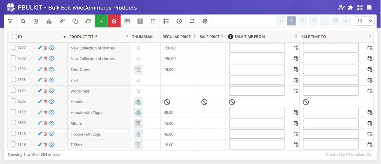Click the green add new product button
This screenshot has width=381, height=164.
point(101,21)
